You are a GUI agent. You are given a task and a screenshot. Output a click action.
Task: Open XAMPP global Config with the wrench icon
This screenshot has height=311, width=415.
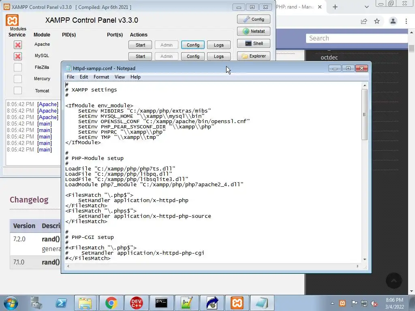[254, 19]
